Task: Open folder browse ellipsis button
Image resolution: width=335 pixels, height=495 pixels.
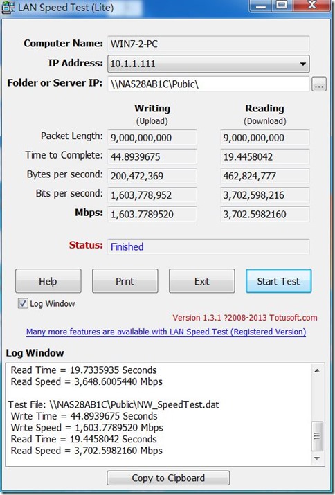Action: pyautogui.click(x=319, y=84)
